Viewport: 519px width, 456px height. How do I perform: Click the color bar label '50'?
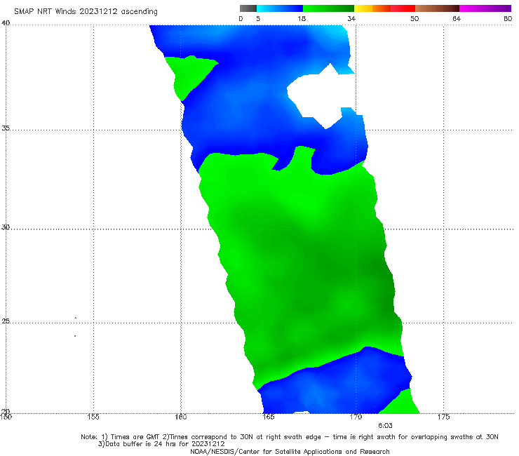click(x=414, y=18)
